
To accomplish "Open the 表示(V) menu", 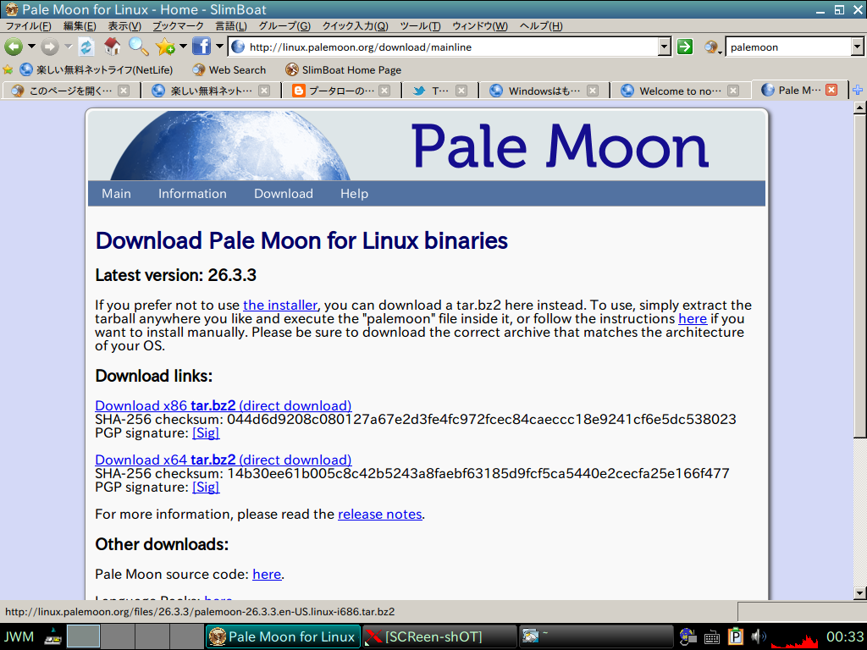I will (124, 26).
